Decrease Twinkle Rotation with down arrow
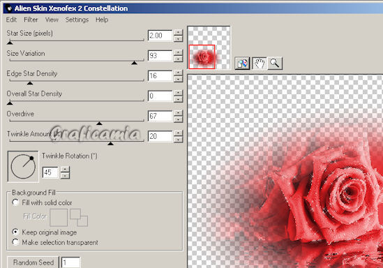 (65, 175)
